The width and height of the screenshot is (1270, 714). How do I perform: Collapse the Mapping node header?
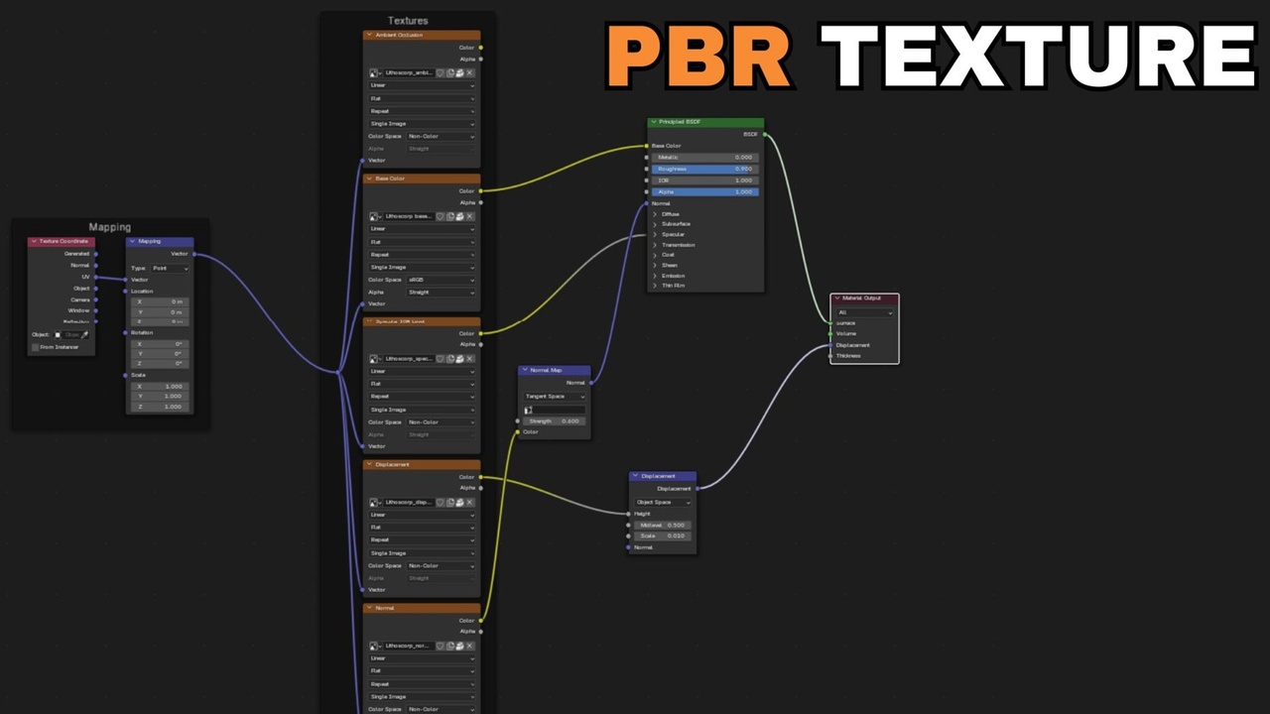click(133, 241)
